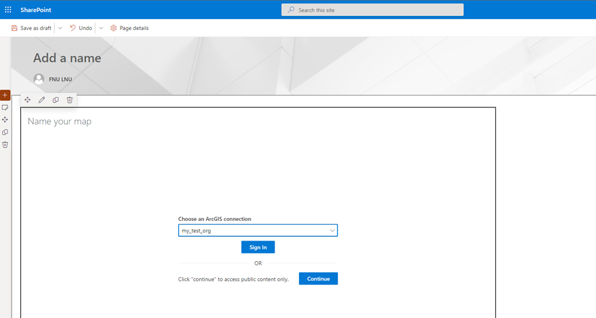Screen dimensions: 596x318
Task: Click the search magnifier icon
Action: [291, 10]
